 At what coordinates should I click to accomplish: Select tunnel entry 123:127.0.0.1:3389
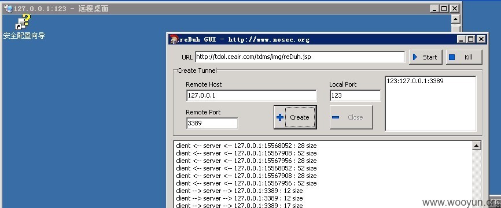(x=415, y=81)
